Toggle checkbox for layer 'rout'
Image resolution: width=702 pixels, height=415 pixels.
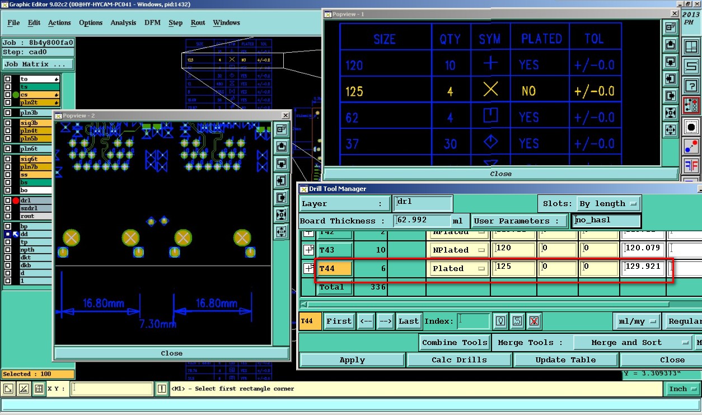(8, 216)
